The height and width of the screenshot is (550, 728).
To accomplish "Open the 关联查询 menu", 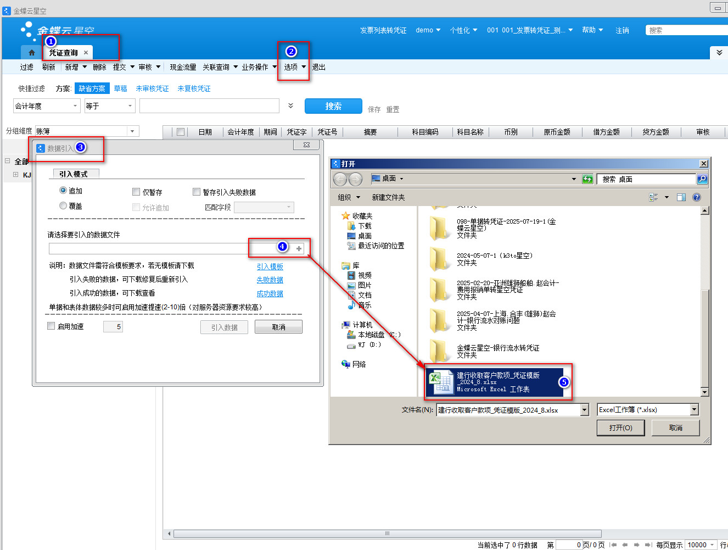I will [x=220, y=67].
